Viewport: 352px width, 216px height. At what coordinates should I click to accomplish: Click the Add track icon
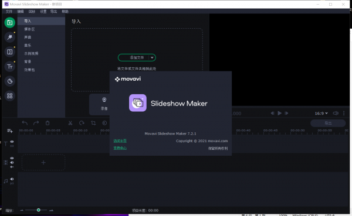(x=9, y=131)
